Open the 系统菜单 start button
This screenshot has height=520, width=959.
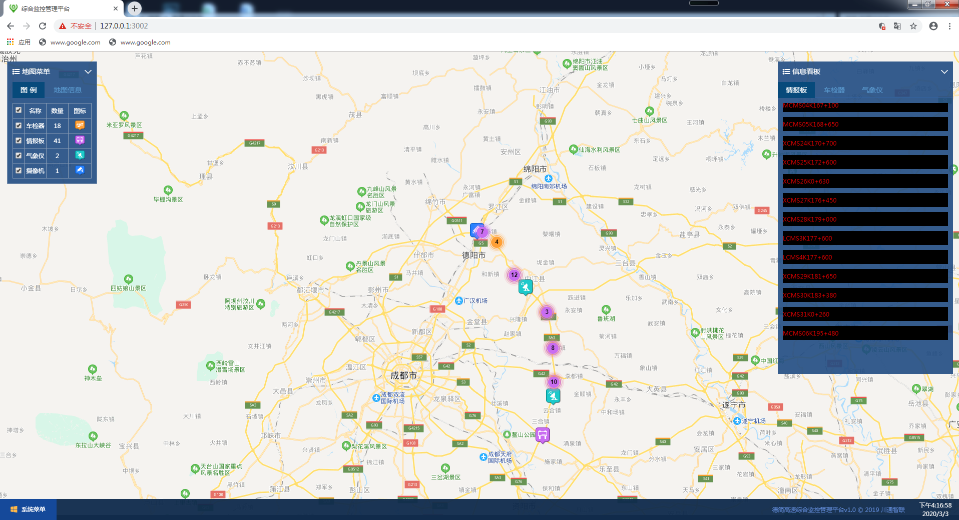(28, 509)
